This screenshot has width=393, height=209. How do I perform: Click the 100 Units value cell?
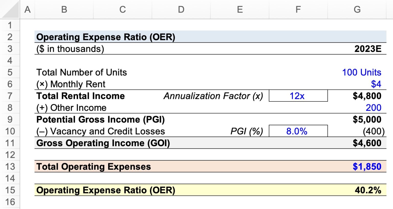point(362,72)
